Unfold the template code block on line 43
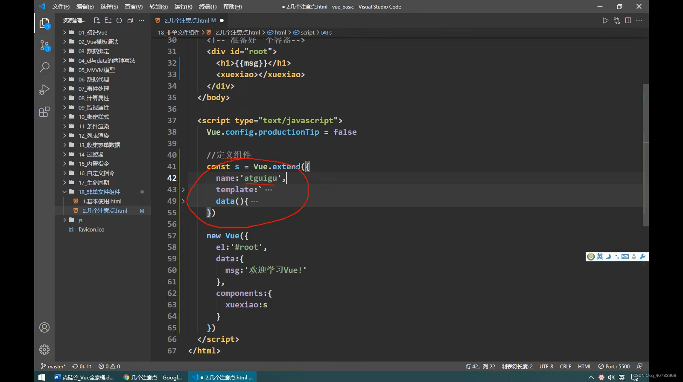This screenshot has width=683, height=382. [x=183, y=190]
